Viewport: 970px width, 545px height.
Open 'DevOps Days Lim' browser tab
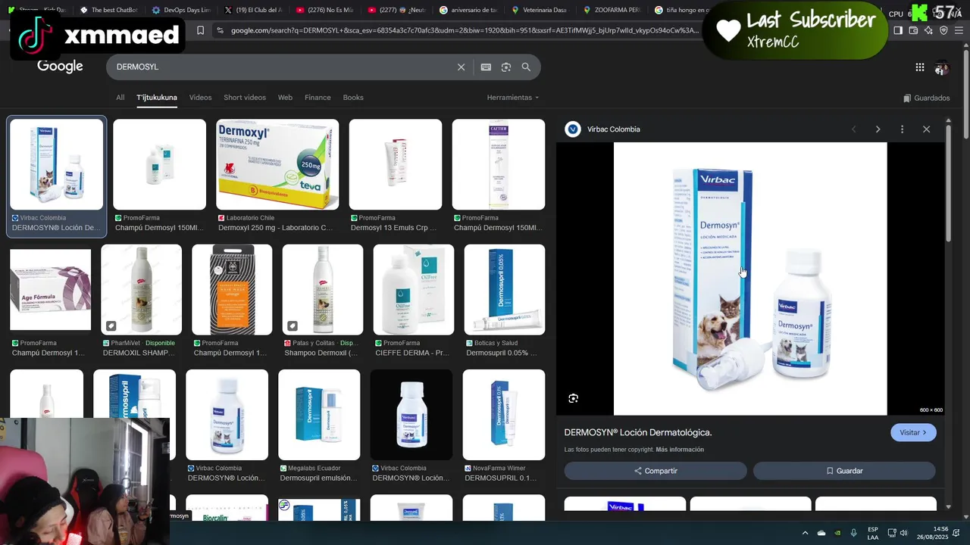[x=181, y=10]
